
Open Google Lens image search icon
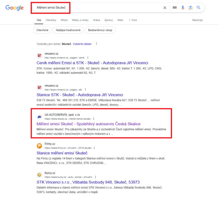[x=191, y=8]
